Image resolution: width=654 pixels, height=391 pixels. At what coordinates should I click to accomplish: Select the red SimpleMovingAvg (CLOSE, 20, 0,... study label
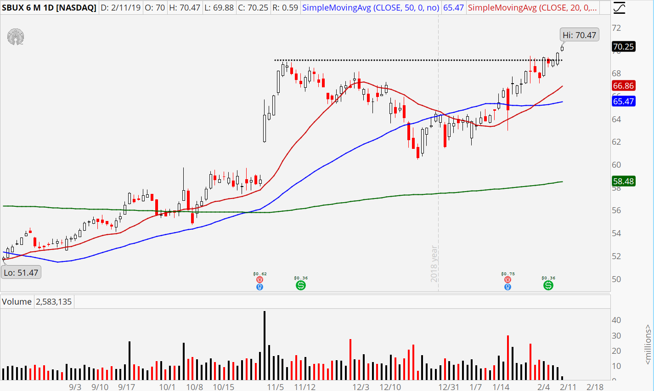533,8
